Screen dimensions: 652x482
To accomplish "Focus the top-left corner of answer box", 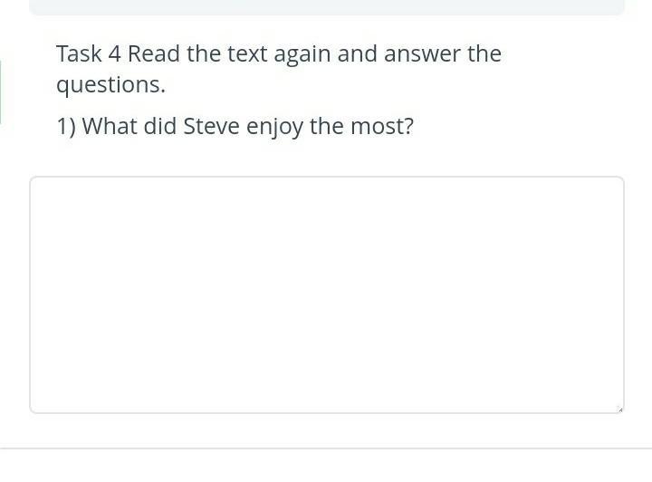I will (34, 180).
